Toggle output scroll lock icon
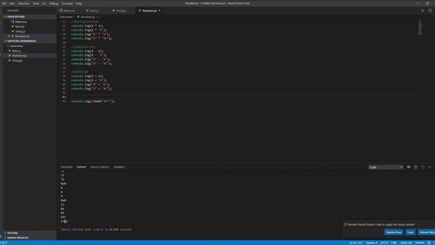 [415, 167]
